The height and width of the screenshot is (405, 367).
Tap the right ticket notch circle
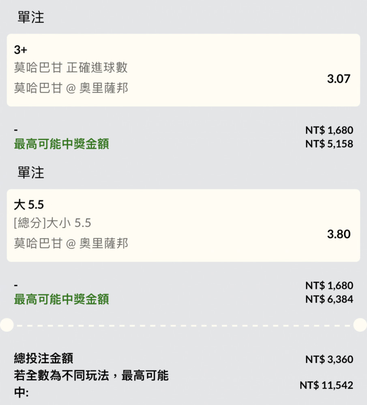(360, 325)
